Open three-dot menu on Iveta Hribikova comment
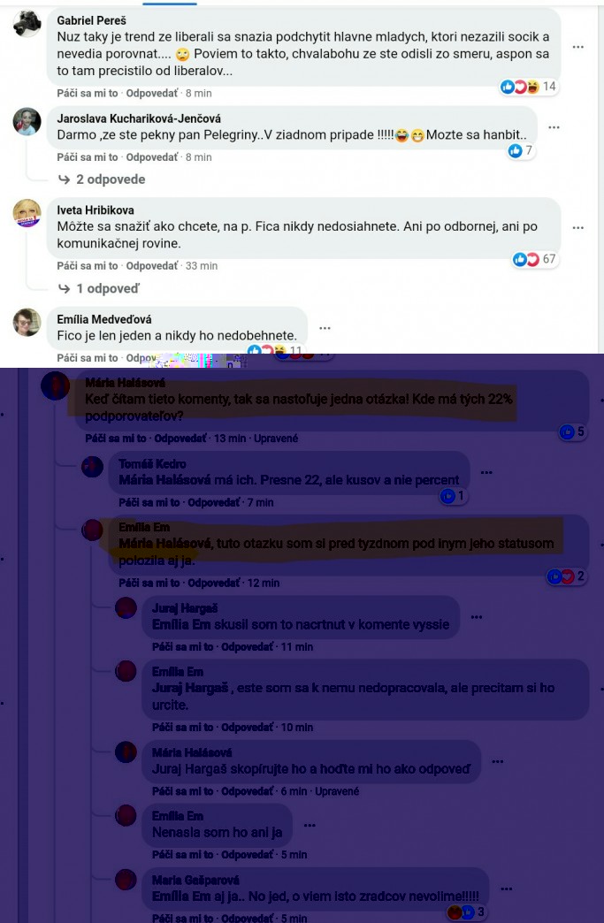 tap(578, 227)
